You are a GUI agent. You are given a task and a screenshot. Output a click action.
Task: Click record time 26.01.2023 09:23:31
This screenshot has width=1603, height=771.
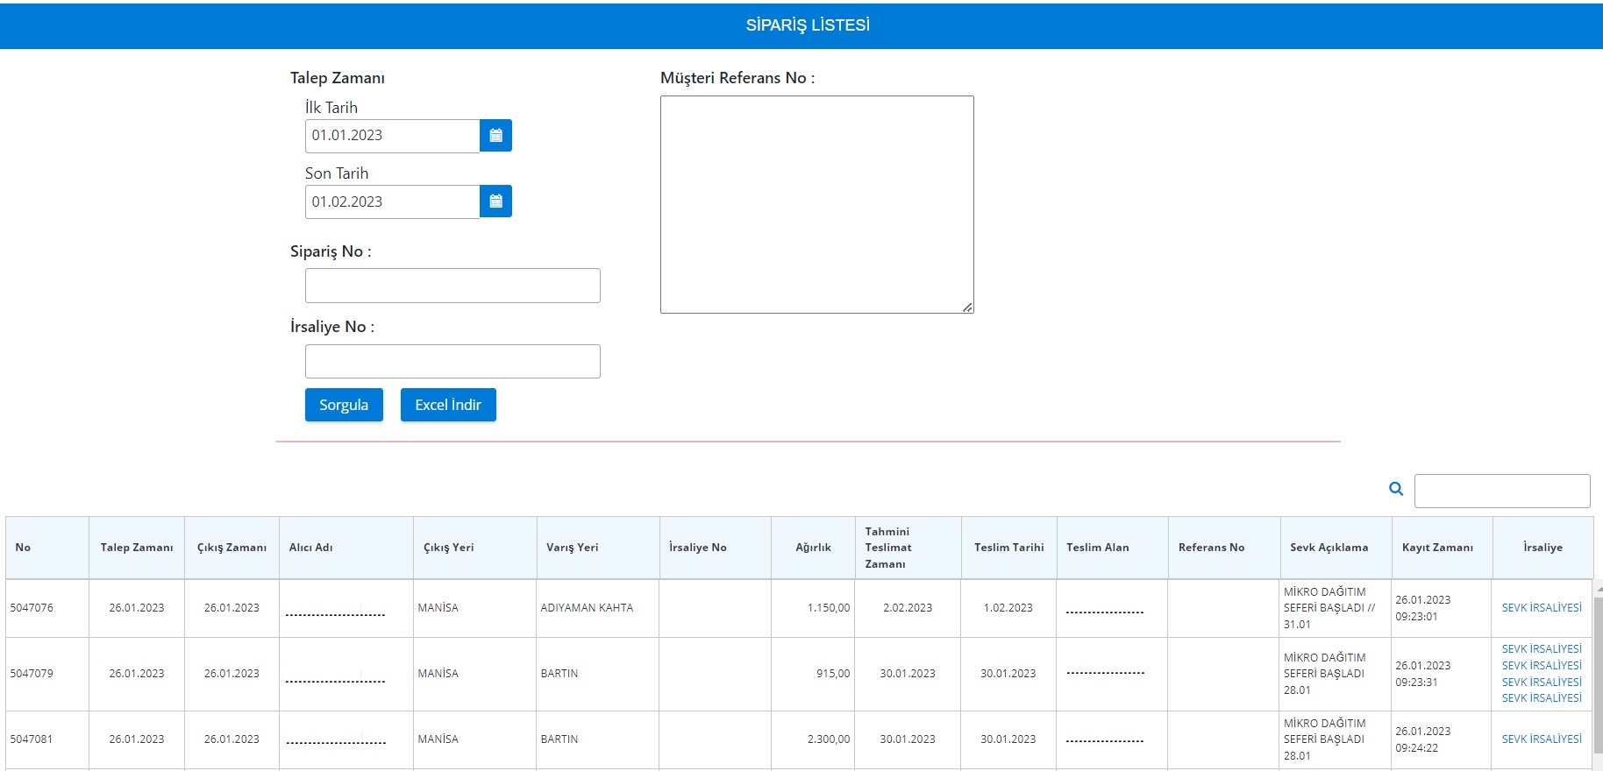tap(1423, 674)
